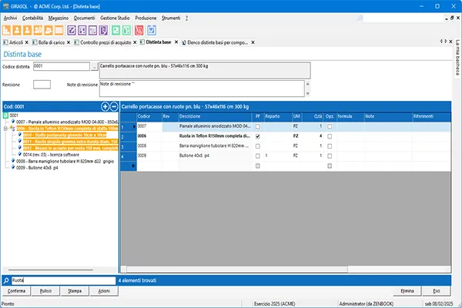Open the Magazzino menu
The height and width of the screenshot is (308, 462).
(x=59, y=18)
